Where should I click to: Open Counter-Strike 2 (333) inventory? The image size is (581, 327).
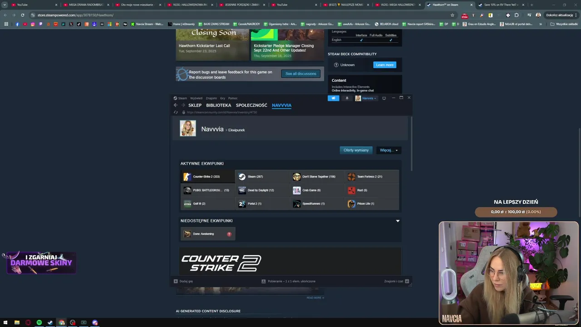coord(207,177)
